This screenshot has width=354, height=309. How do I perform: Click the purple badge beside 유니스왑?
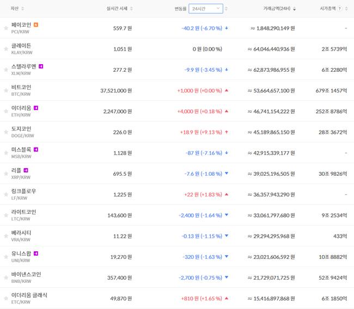click(36, 254)
